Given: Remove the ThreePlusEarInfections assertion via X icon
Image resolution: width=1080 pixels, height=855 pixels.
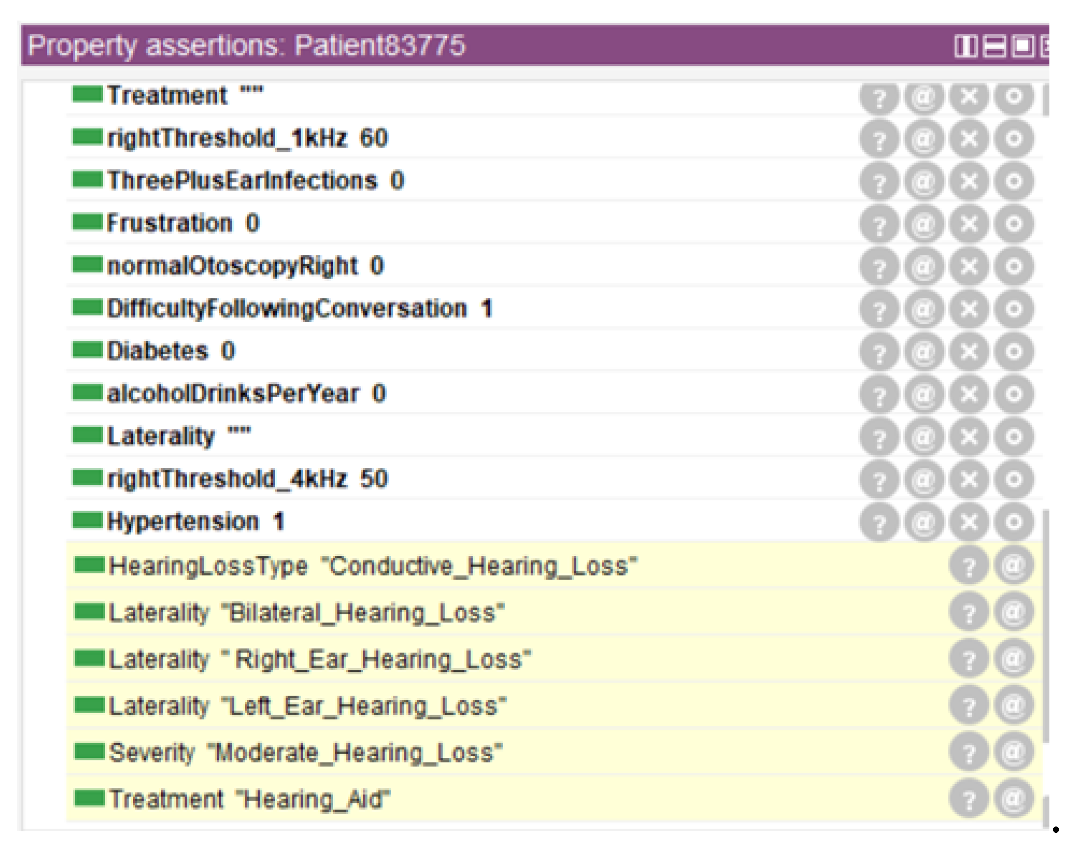Looking at the screenshot, I should (x=969, y=182).
